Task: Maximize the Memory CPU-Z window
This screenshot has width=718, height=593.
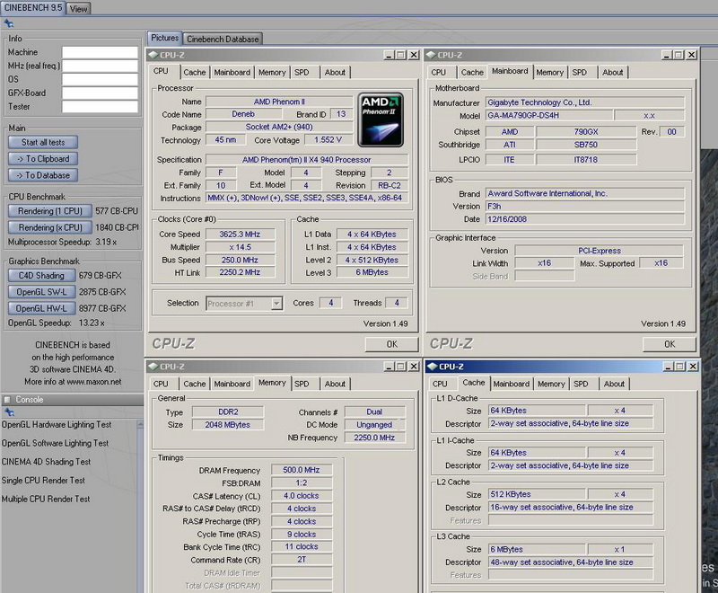Action: [x=400, y=367]
